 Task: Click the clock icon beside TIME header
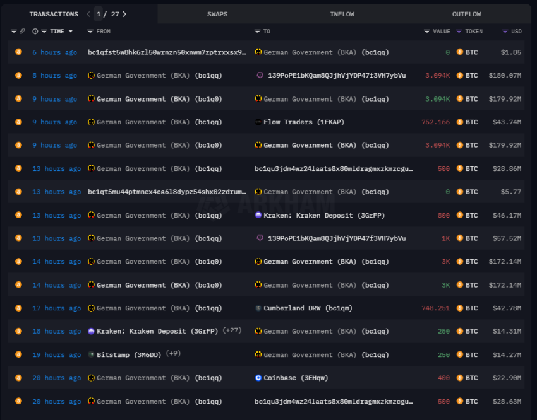[35, 32]
